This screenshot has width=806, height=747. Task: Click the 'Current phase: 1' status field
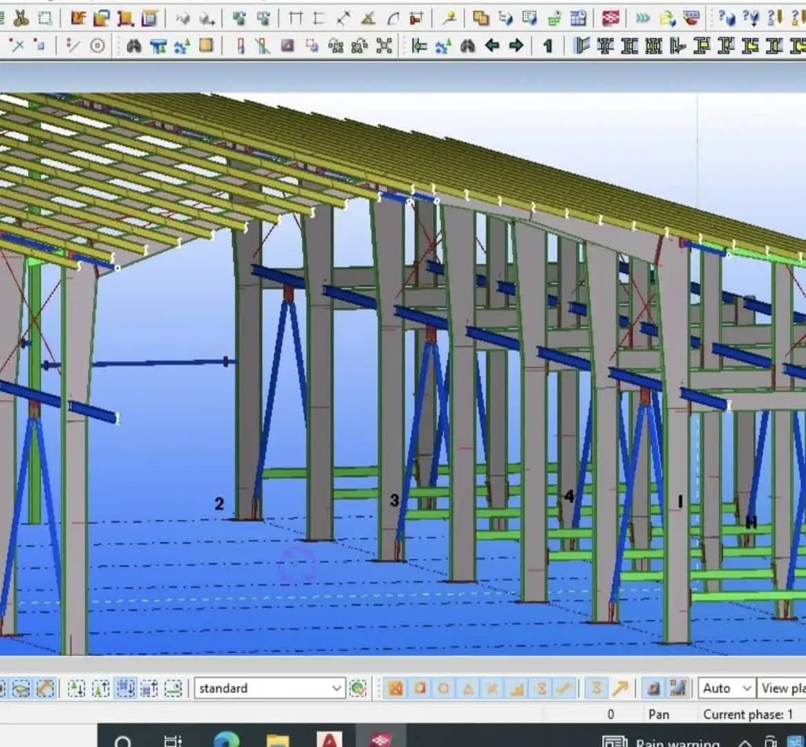click(x=747, y=714)
